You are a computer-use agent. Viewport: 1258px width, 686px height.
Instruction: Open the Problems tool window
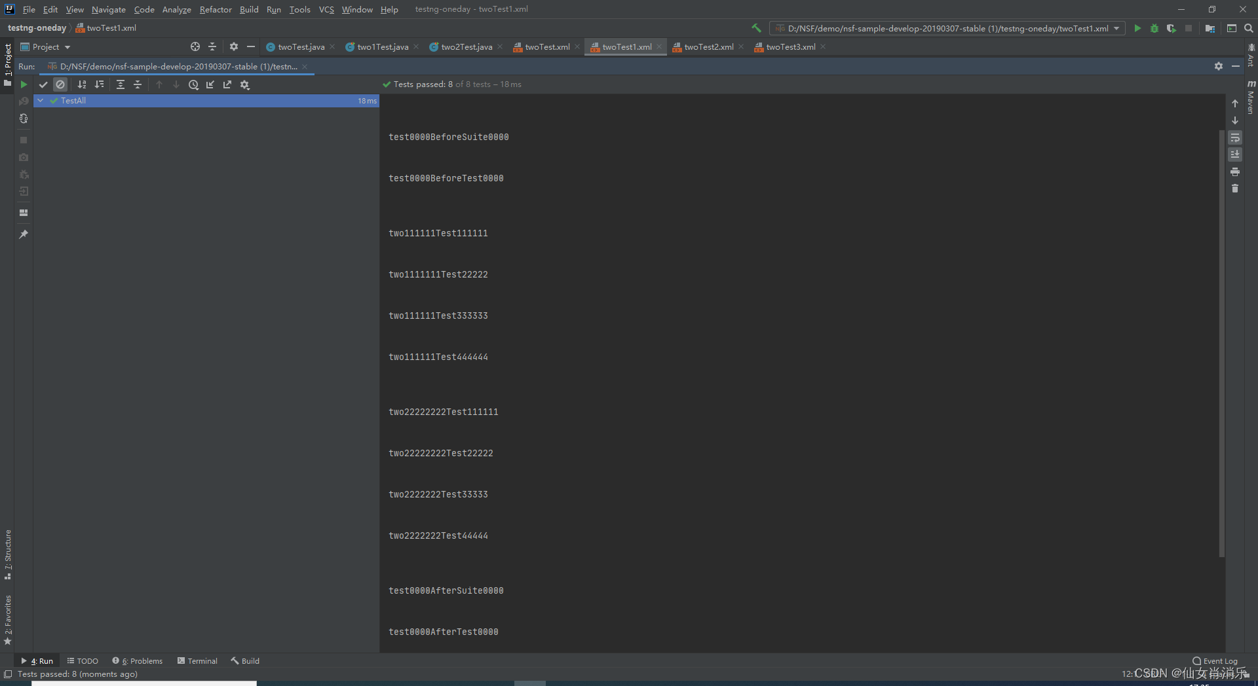coord(138,661)
